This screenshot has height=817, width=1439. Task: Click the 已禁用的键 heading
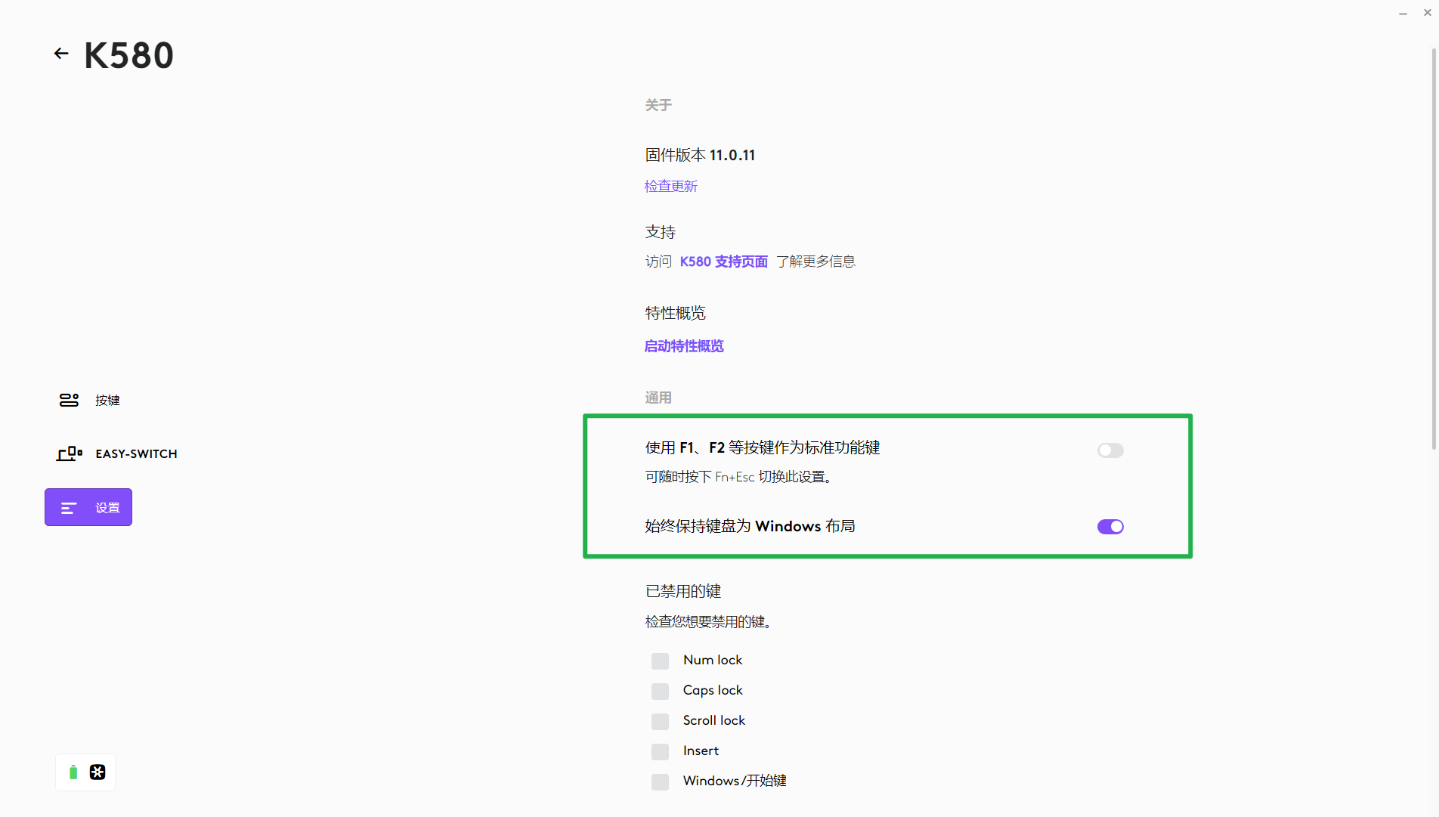(683, 591)
